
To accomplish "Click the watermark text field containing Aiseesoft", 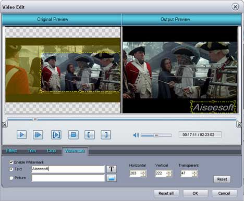I will pyautogui.click(x=68, y=169).
